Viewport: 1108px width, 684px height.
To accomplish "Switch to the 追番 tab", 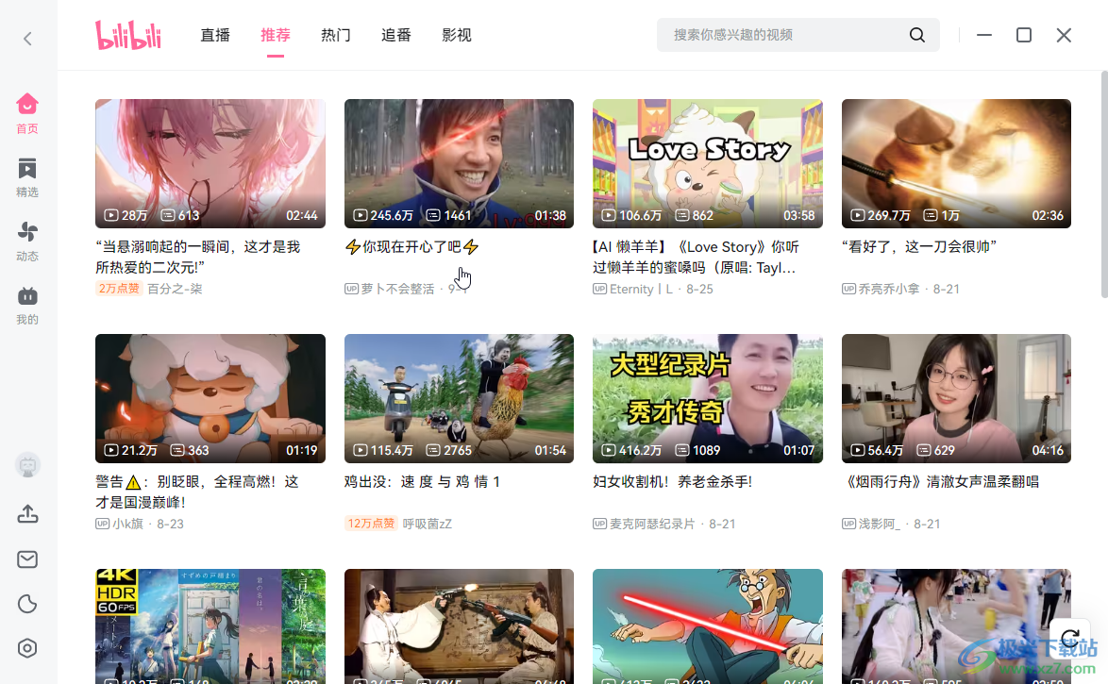I will coord(395,35).
